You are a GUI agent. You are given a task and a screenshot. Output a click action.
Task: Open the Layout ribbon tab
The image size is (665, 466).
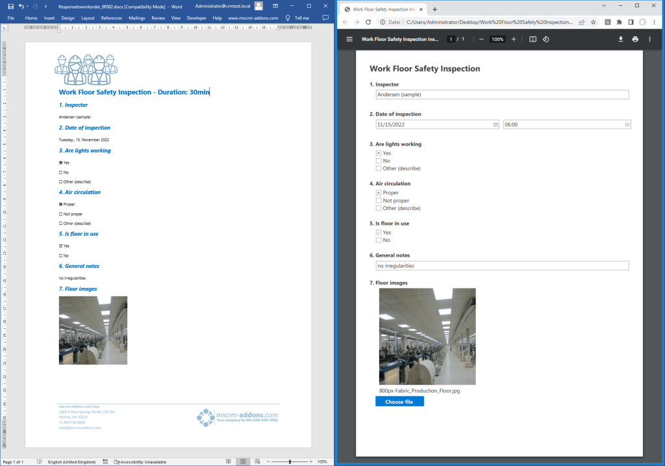pyautogui.click(x=88, y=18)
